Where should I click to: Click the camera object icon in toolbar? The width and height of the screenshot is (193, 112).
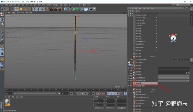pyautogui.click(x=90, y=9)
